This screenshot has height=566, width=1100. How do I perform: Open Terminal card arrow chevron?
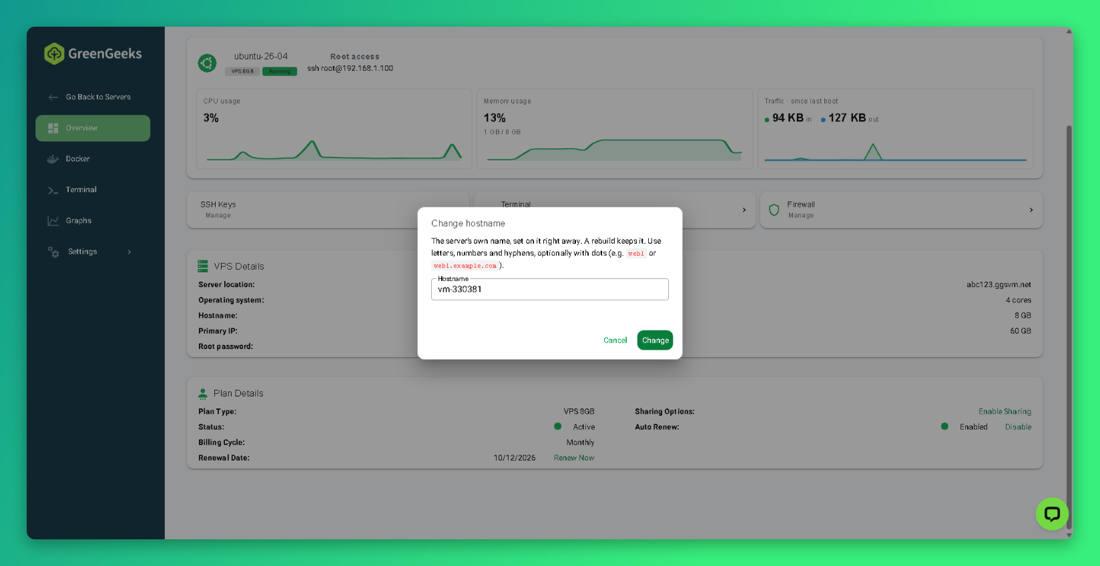[744, 210]
